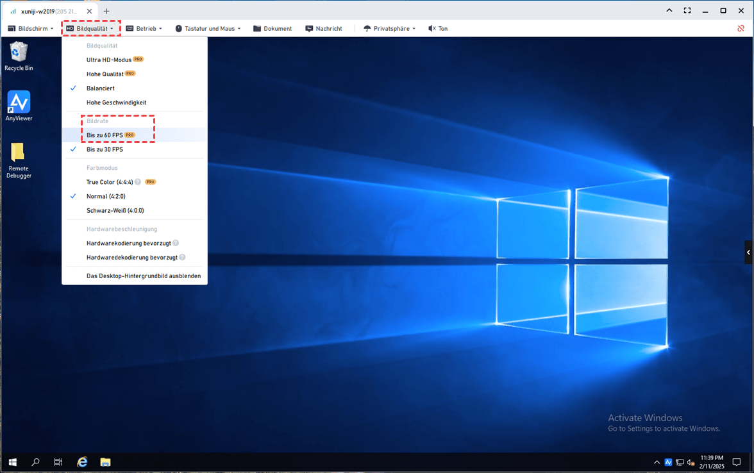Open the Nachricht chat button
754x473 pixels.
(324, 29)
